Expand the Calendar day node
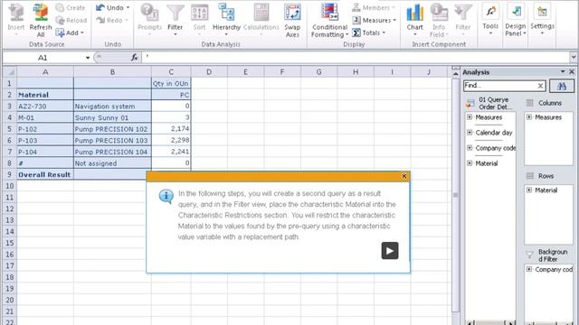This screenshot has width=579, height=325. pyautogui.click(x=470, y=133)
